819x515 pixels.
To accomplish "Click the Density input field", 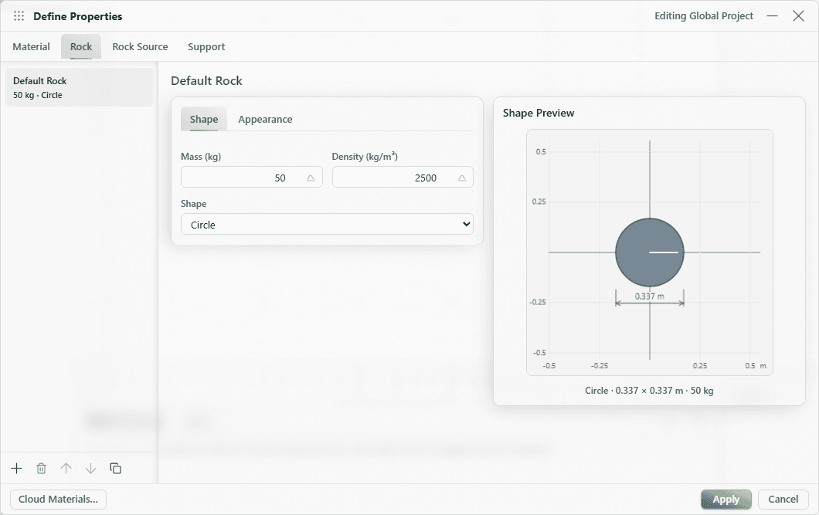I will click(403, 178).
